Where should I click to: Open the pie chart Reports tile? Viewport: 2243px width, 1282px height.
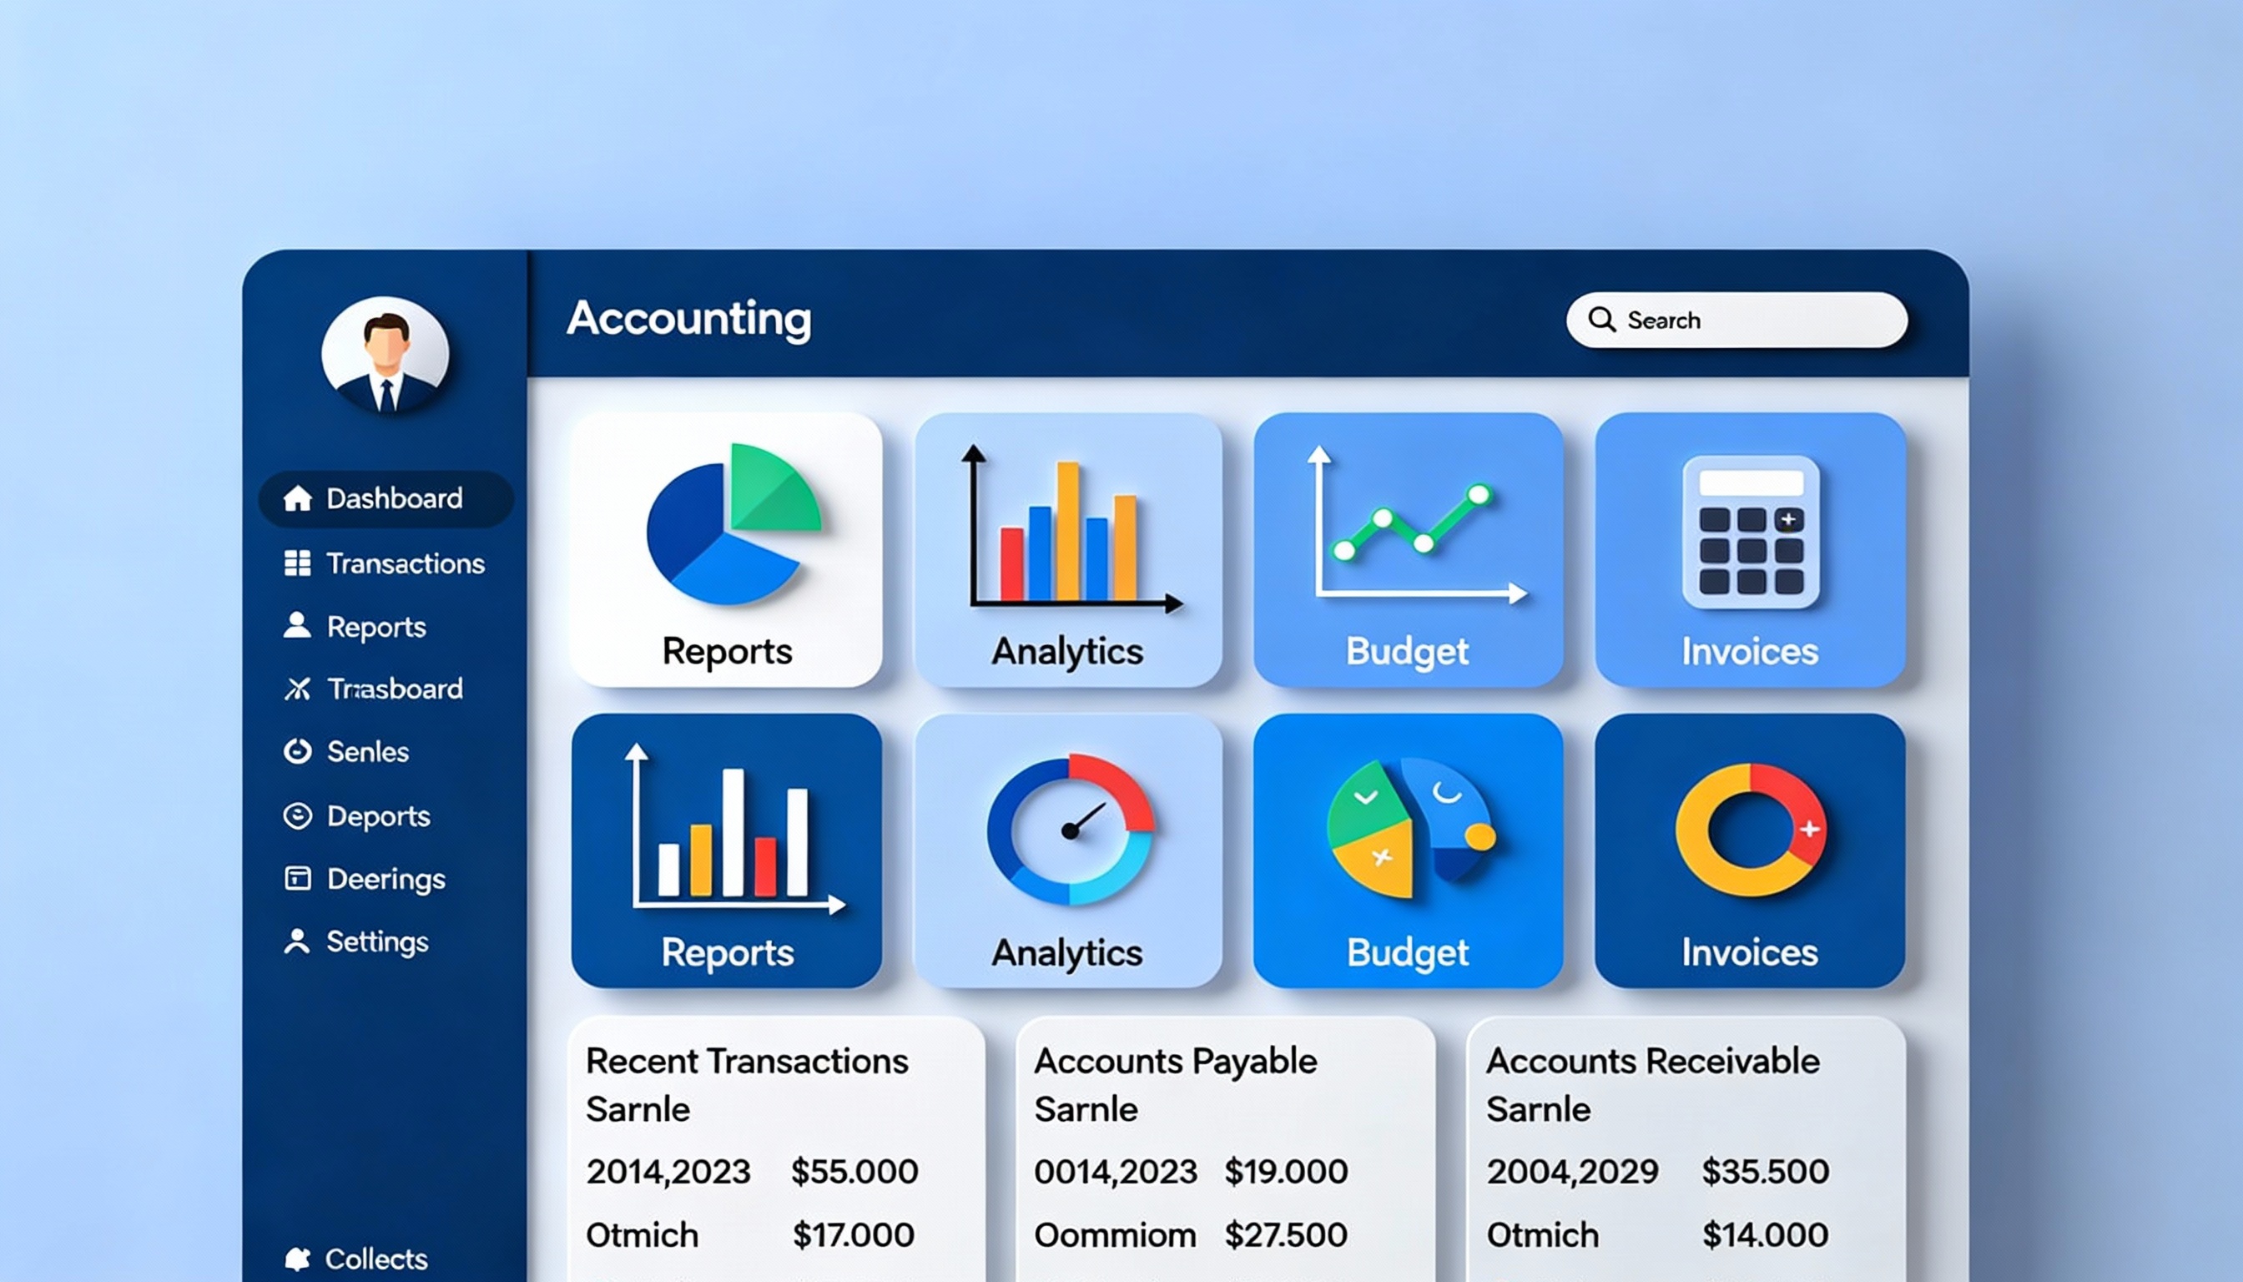[x=726, y=549]
